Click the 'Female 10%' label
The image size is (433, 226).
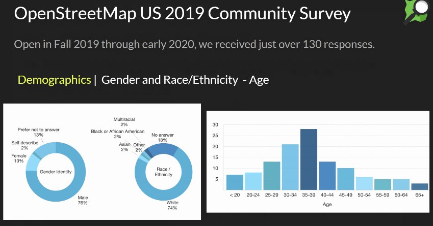[19, 158]
